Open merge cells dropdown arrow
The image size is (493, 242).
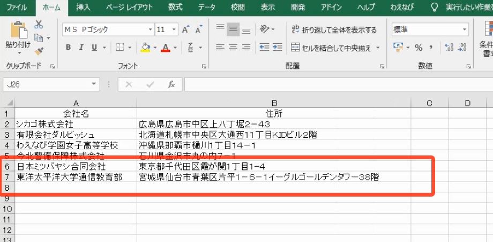point(378,48)
